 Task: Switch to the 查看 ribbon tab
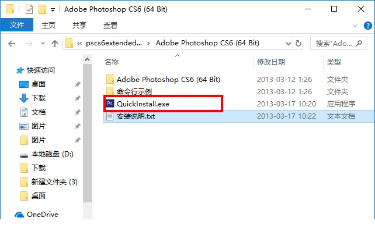pos(110,25)
